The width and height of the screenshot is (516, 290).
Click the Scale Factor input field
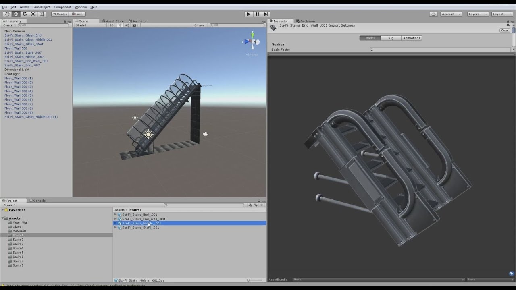coord(440,50)
